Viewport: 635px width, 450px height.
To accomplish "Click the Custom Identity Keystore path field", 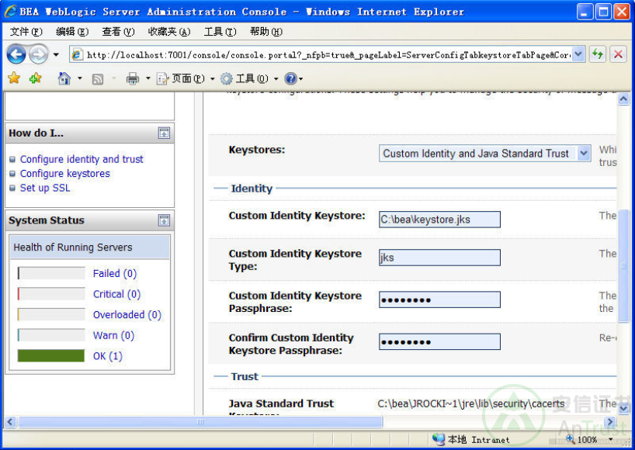I will point(439,220).
